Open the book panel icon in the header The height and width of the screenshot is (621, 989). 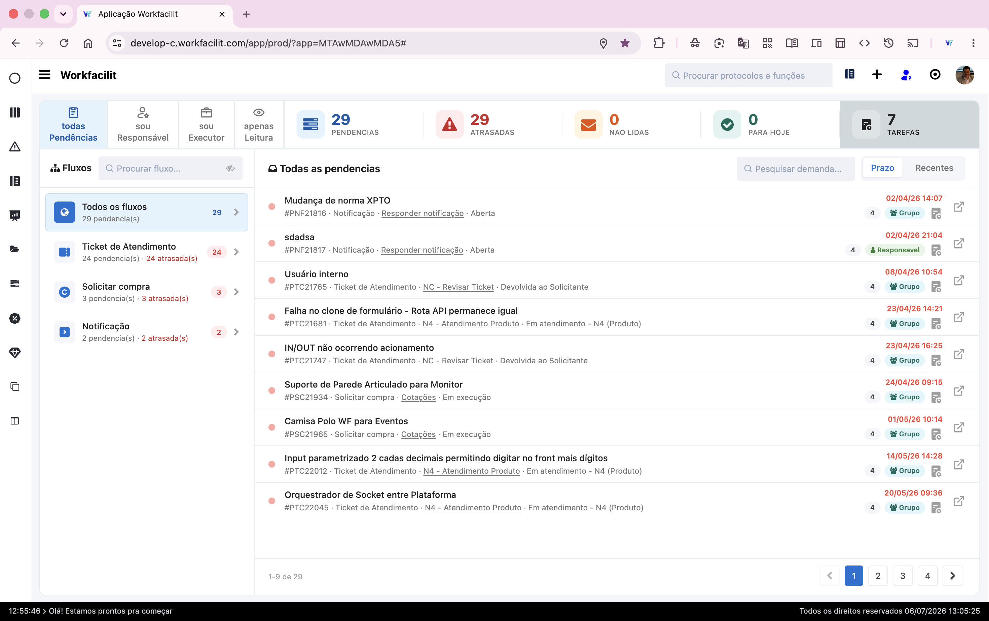tap(850, 74)
